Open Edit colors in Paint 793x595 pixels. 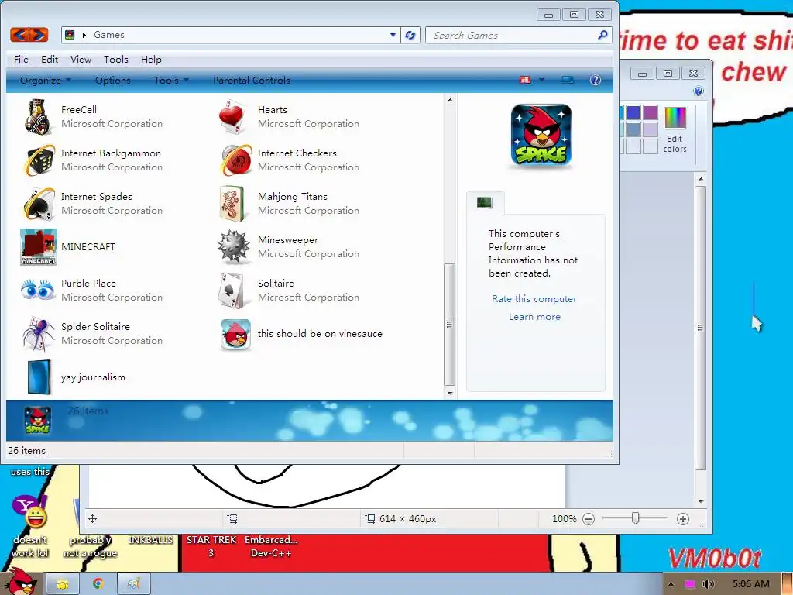[x=675, y=130]
